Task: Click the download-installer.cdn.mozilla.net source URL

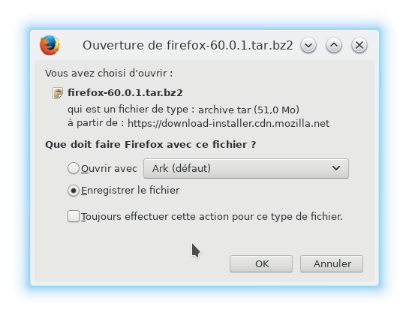Action: point(228,123)
